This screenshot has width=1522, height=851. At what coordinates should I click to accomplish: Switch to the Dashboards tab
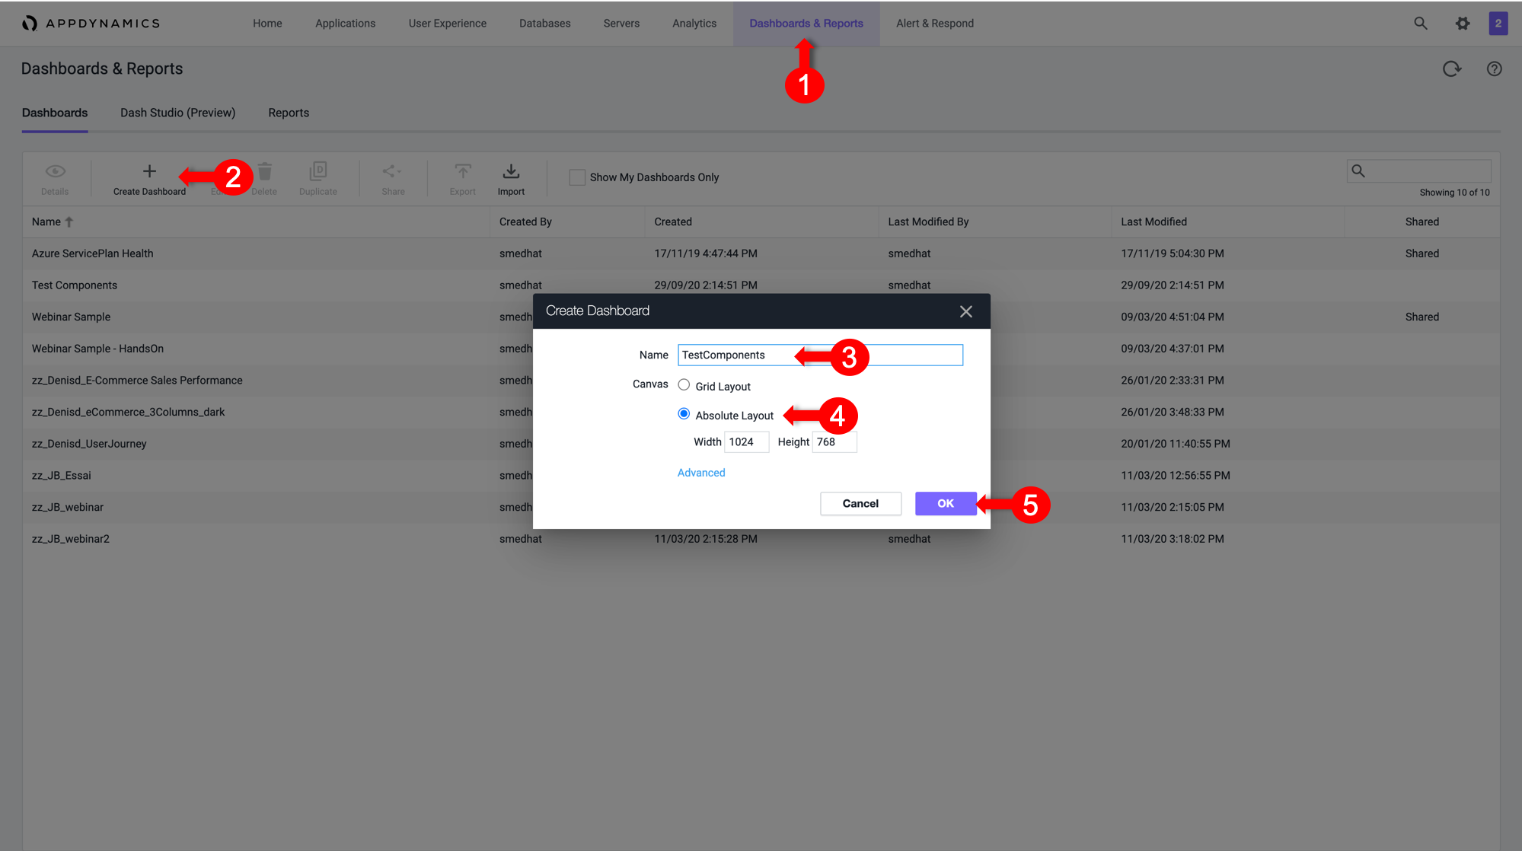coord(55,113)
